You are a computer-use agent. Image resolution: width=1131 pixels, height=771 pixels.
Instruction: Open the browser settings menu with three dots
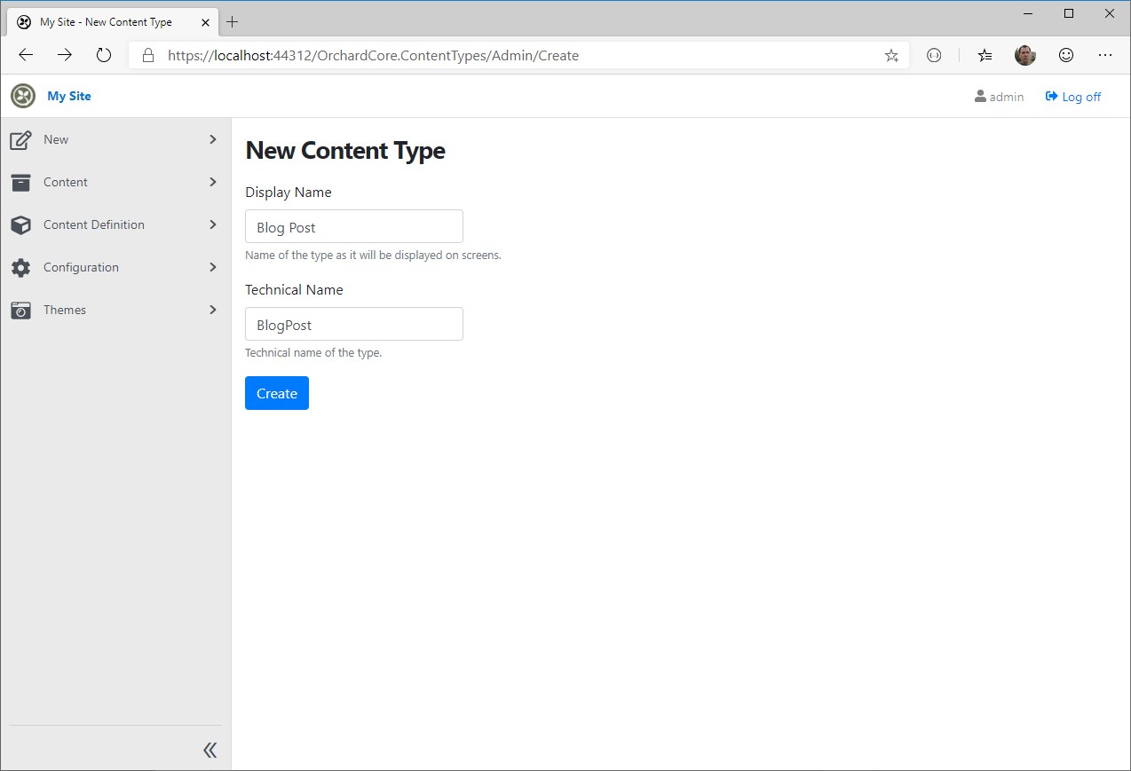click(1105, 55)
